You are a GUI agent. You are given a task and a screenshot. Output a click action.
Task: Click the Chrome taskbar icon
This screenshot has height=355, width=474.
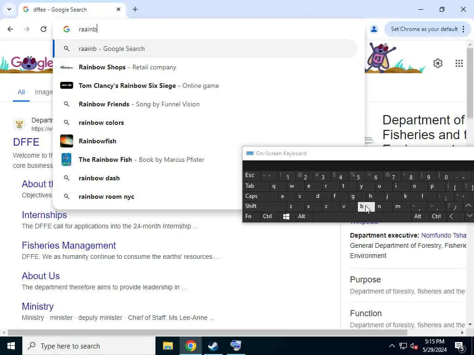[x=190, y=346]
